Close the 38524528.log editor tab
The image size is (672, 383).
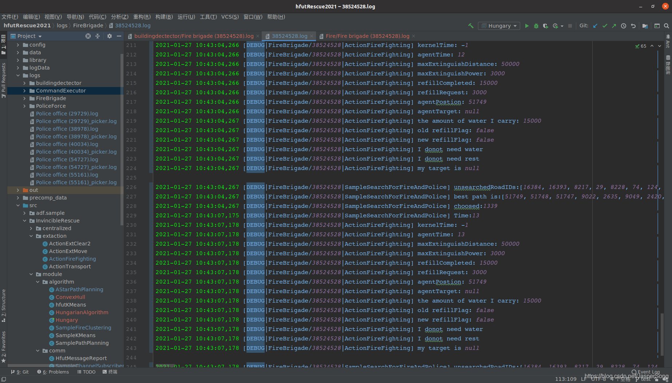(312, 36)
